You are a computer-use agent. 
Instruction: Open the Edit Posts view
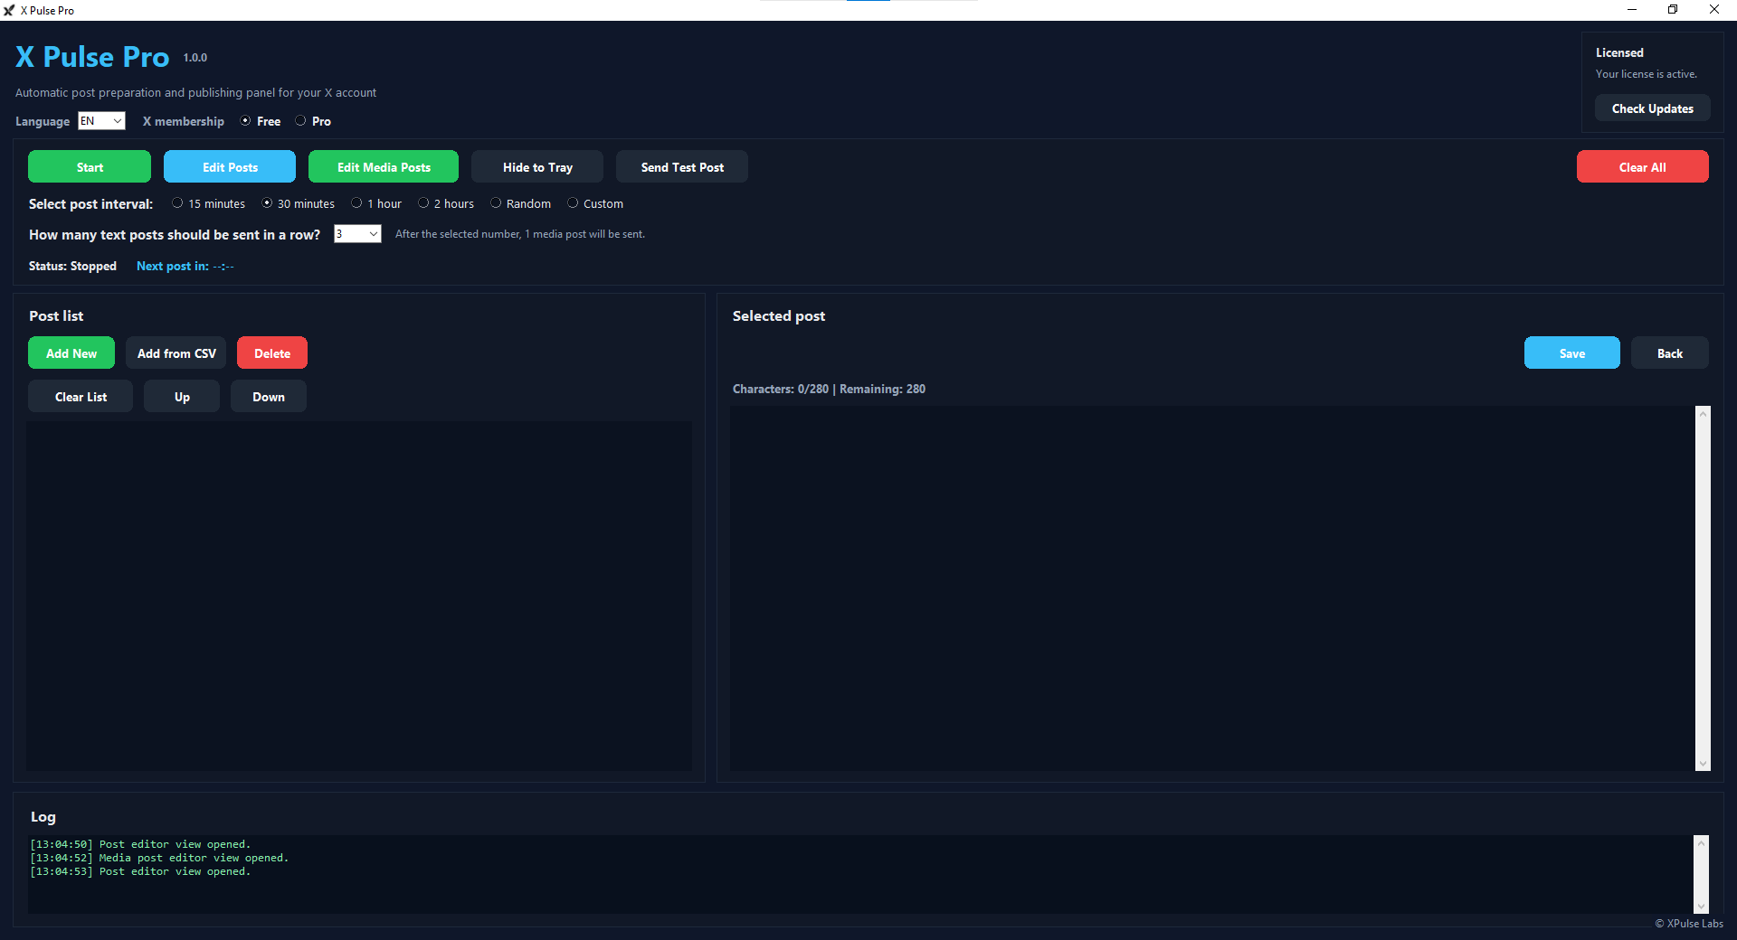click(x=230, y=167)
